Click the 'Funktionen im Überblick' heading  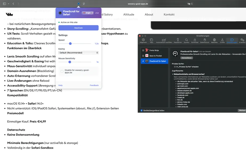click(x=24, y=48)
